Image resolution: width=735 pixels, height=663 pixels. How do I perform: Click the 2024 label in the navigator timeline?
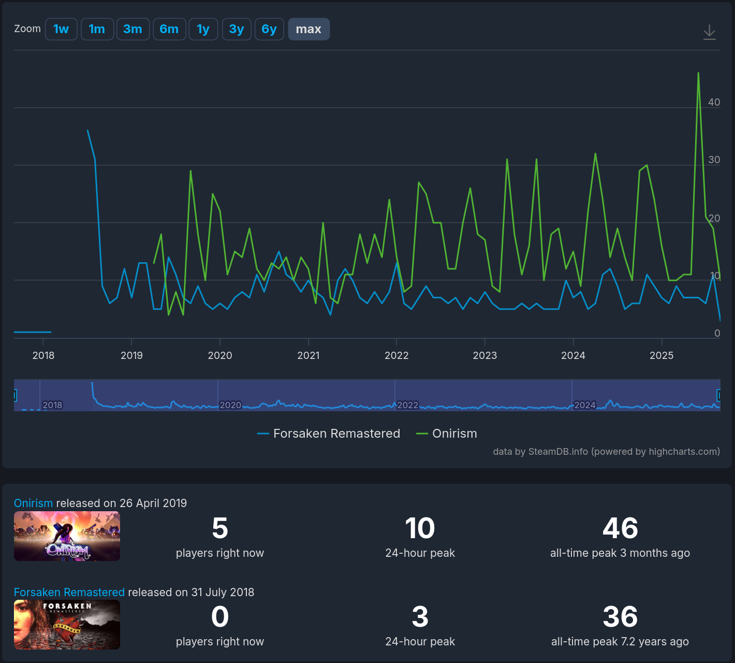[x=585, y=405]
